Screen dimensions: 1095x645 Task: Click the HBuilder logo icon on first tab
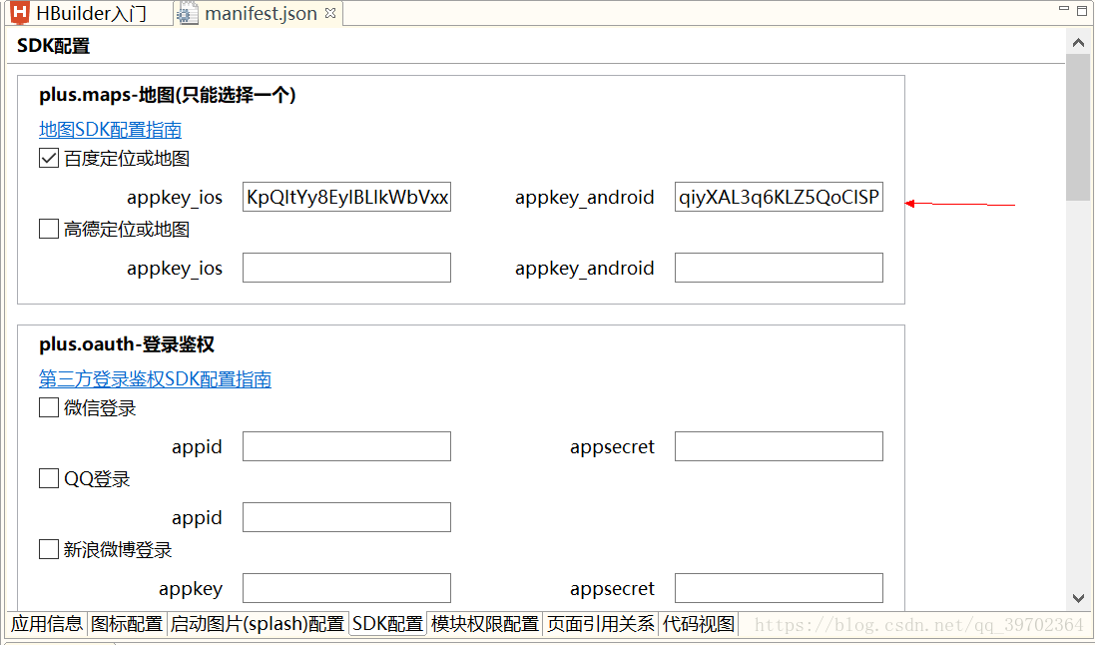tap(20, 13)
